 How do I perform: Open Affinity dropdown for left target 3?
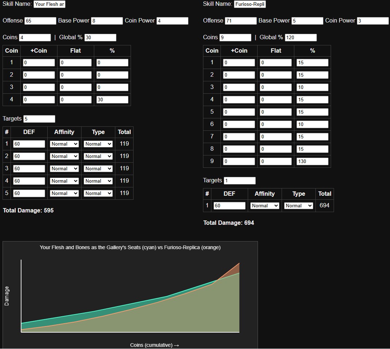coord(64,169)
